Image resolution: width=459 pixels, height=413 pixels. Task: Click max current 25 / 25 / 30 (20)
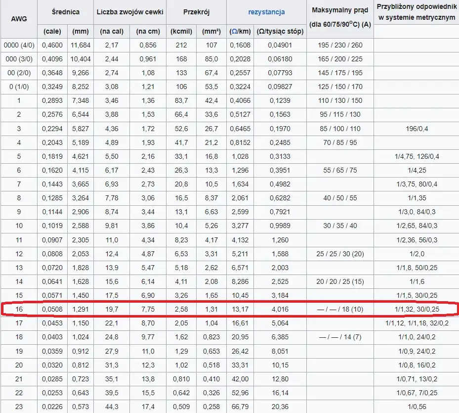340,254
